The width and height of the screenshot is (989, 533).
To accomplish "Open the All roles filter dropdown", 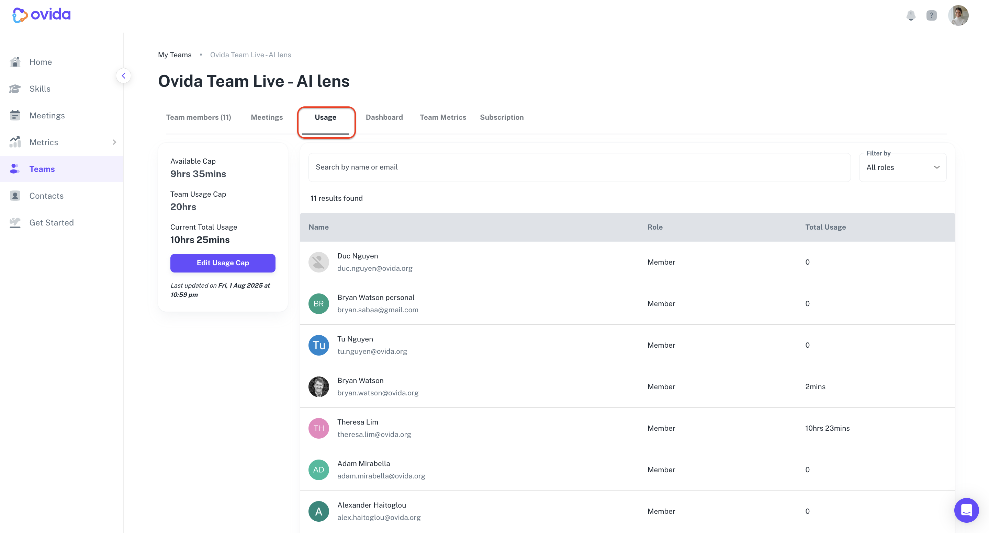I will pyautogui.click(x=903, y=167).
